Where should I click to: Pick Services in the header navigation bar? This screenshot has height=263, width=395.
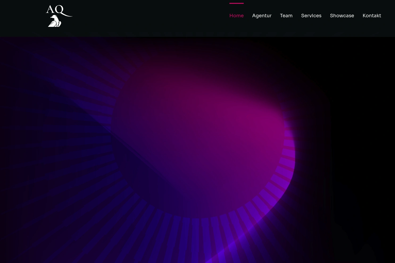coord(311,16)
